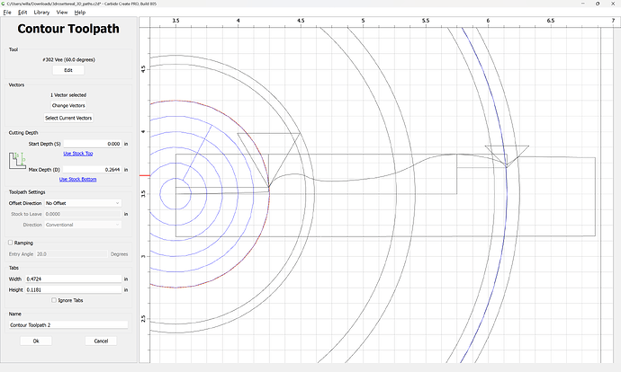Click the Select Current Vectors button
621x372 pixels.
(x=68, y=118)
